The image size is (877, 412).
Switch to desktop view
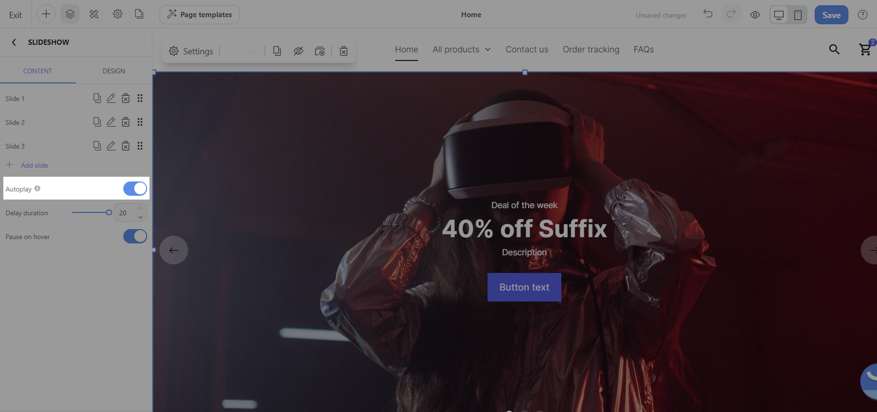(779, 15)
